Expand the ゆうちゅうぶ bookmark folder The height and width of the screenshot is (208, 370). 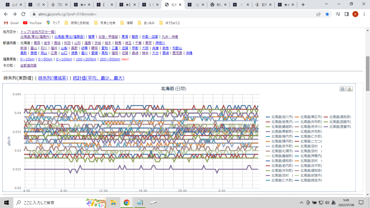click(170, 23)
